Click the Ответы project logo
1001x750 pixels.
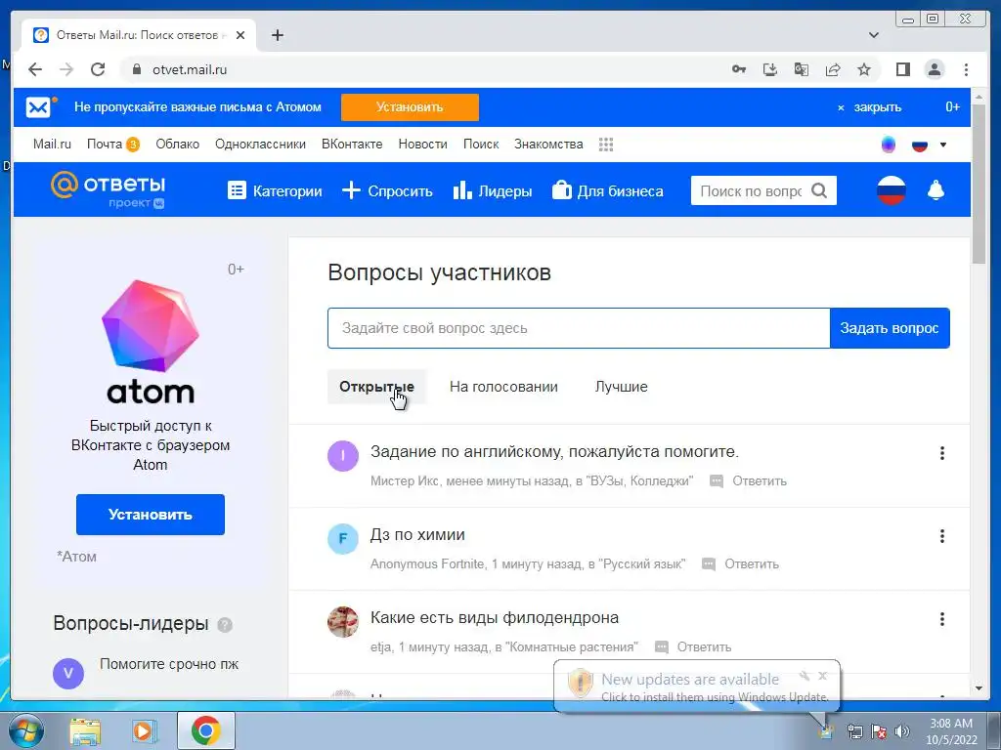pyautogui.click(x=108, y=190)
